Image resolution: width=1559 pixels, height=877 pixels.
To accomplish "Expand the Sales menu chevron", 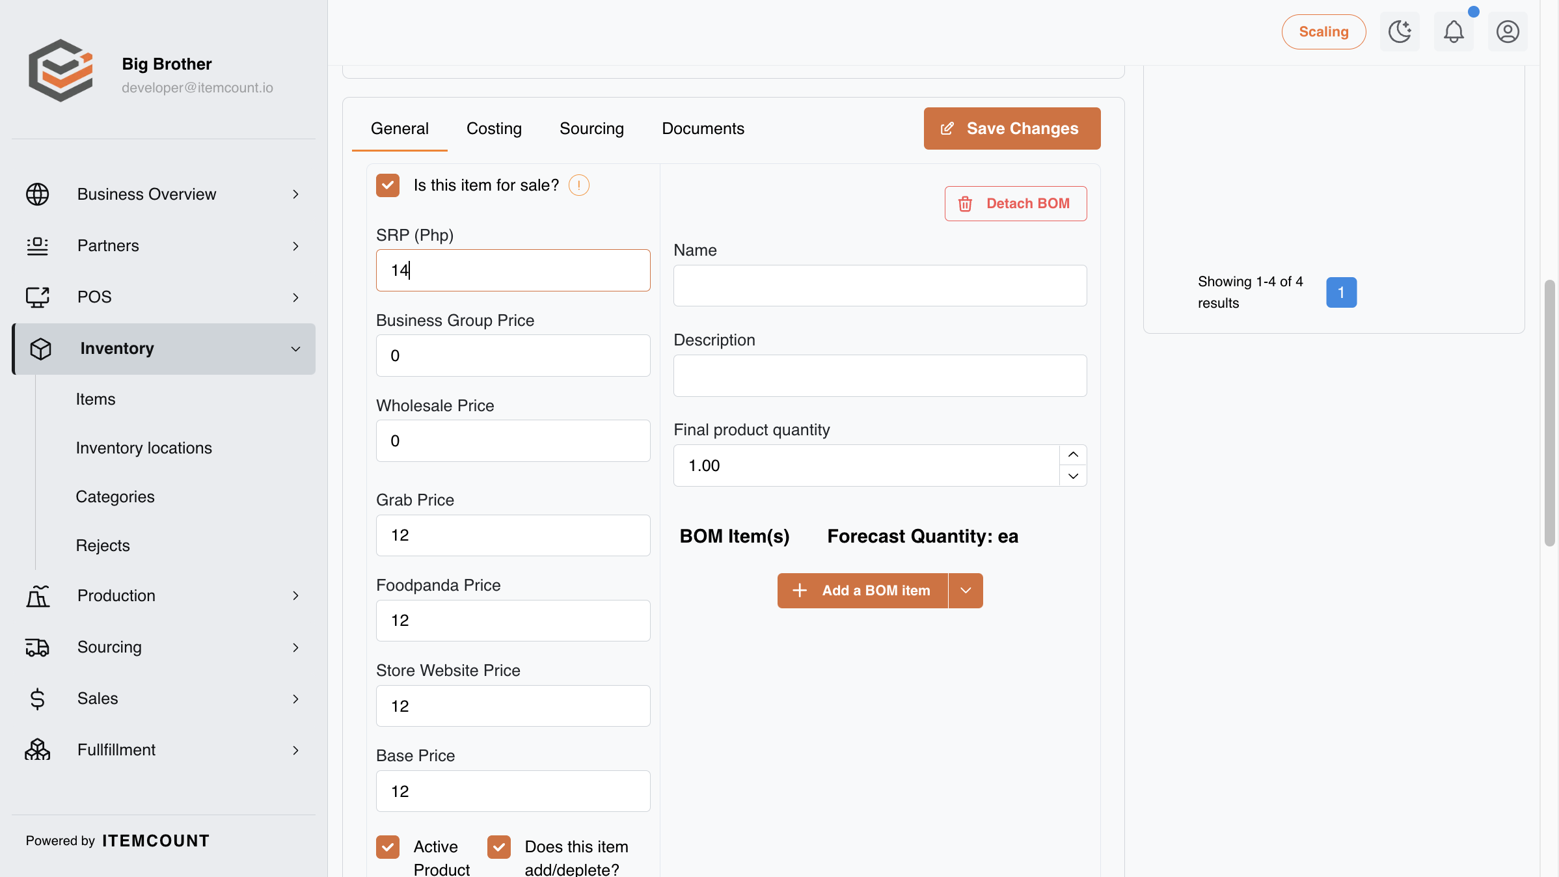I will tap(295, 699).
